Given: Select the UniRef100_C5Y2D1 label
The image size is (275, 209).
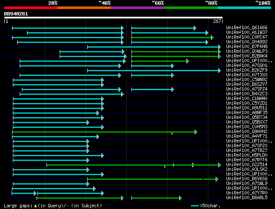Looking at the screenshot, I should pyautogui.click(x=247, y=103).
